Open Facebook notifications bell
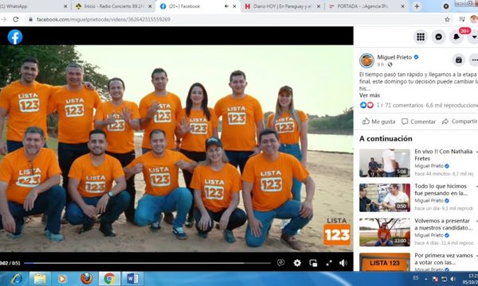Image resolution: width=478 pixels, height=286 pixels. 456,37
